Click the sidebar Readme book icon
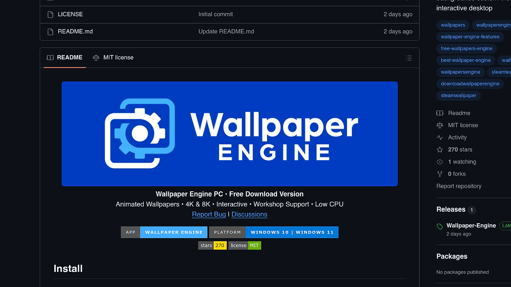The width and height of the screenshot is (511, 287). point(440,113)
